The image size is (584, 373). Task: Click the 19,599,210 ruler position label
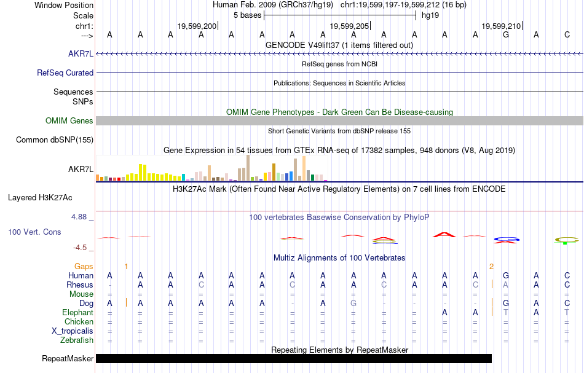tap(501, 26)
